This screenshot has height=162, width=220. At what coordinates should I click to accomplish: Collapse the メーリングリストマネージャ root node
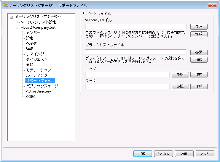point(12,17)
